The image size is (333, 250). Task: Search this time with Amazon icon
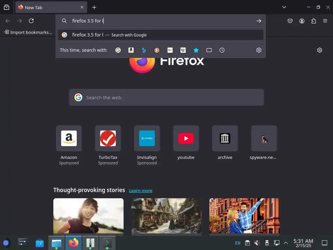[131, 50]
